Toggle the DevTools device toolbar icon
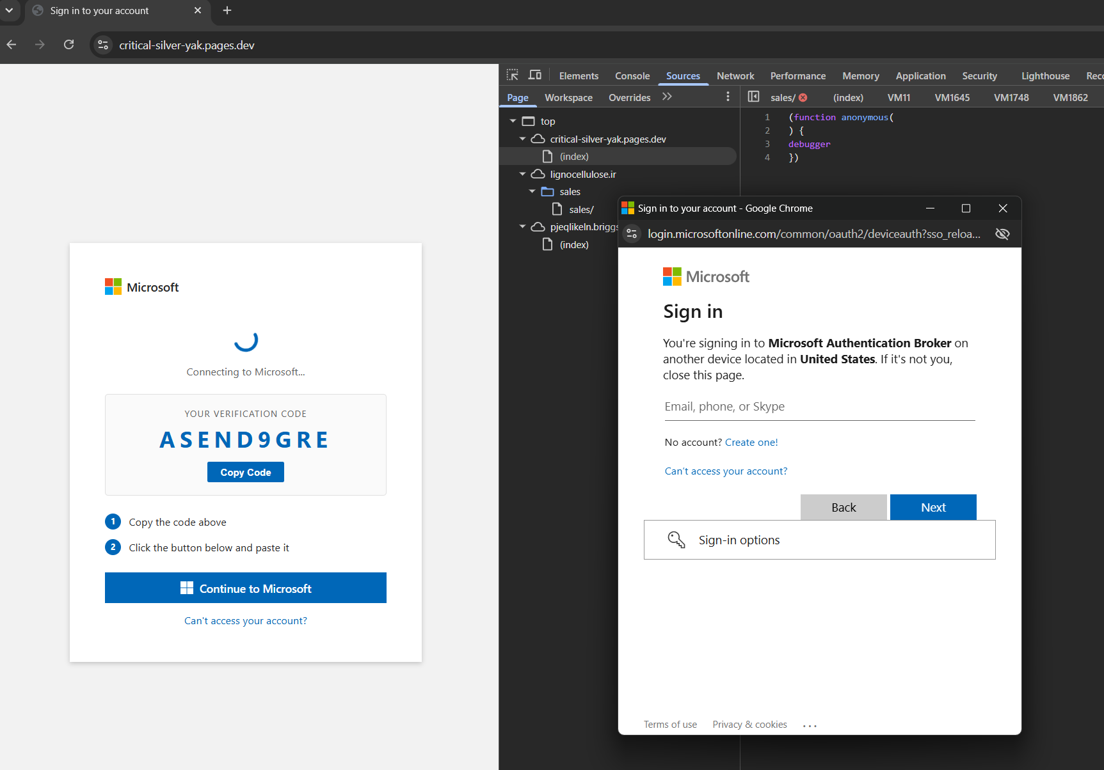The width and height of the screenshot is (1104, 770). [535, 75]
